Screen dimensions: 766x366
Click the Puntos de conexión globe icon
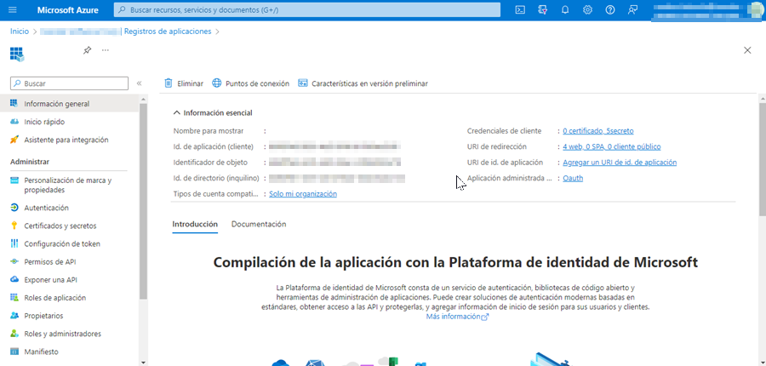[x=217, y=83]
